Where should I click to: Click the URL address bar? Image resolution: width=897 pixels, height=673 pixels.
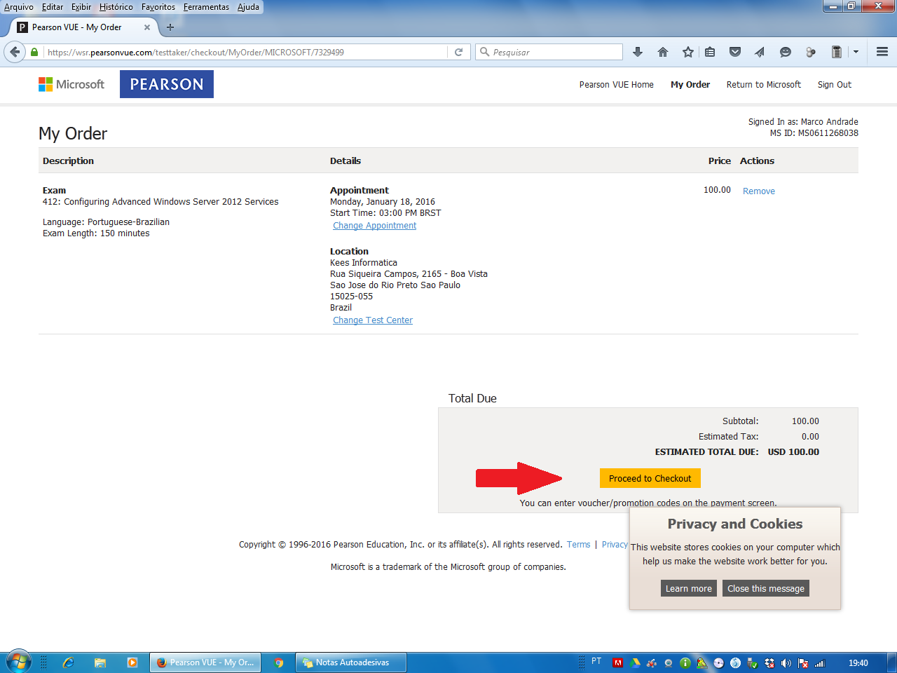(245, 52)
